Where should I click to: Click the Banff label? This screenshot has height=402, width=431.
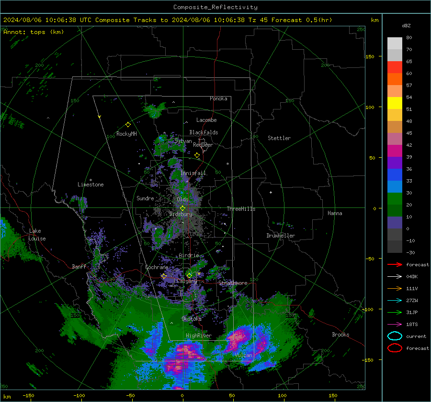[79, 266]
